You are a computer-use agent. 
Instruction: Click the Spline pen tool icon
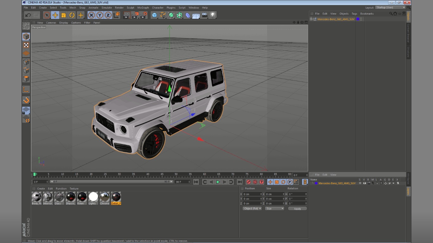[163, 15]
